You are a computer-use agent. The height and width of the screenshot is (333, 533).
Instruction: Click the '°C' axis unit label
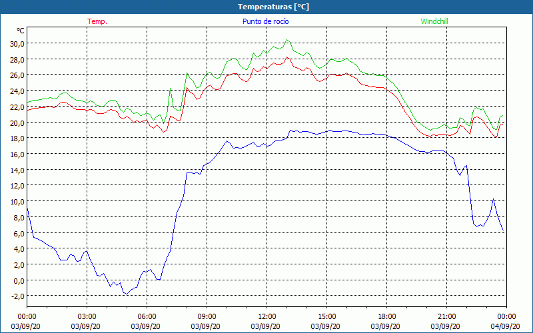pos(21,31)
